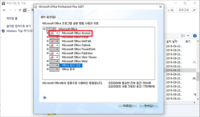Viewport: 200px width, 117px height.
Task: Select Microsoft Office Excel in the tree
Action: coord(75,37)
